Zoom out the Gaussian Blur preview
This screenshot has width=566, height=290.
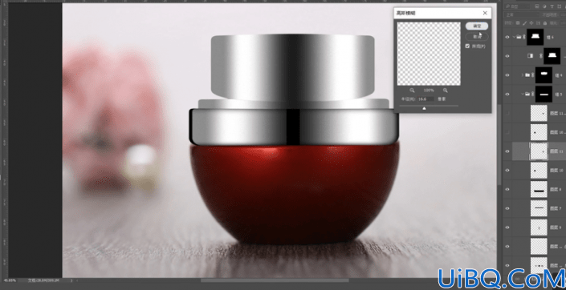pyautogui.click(x=412, y=90)
